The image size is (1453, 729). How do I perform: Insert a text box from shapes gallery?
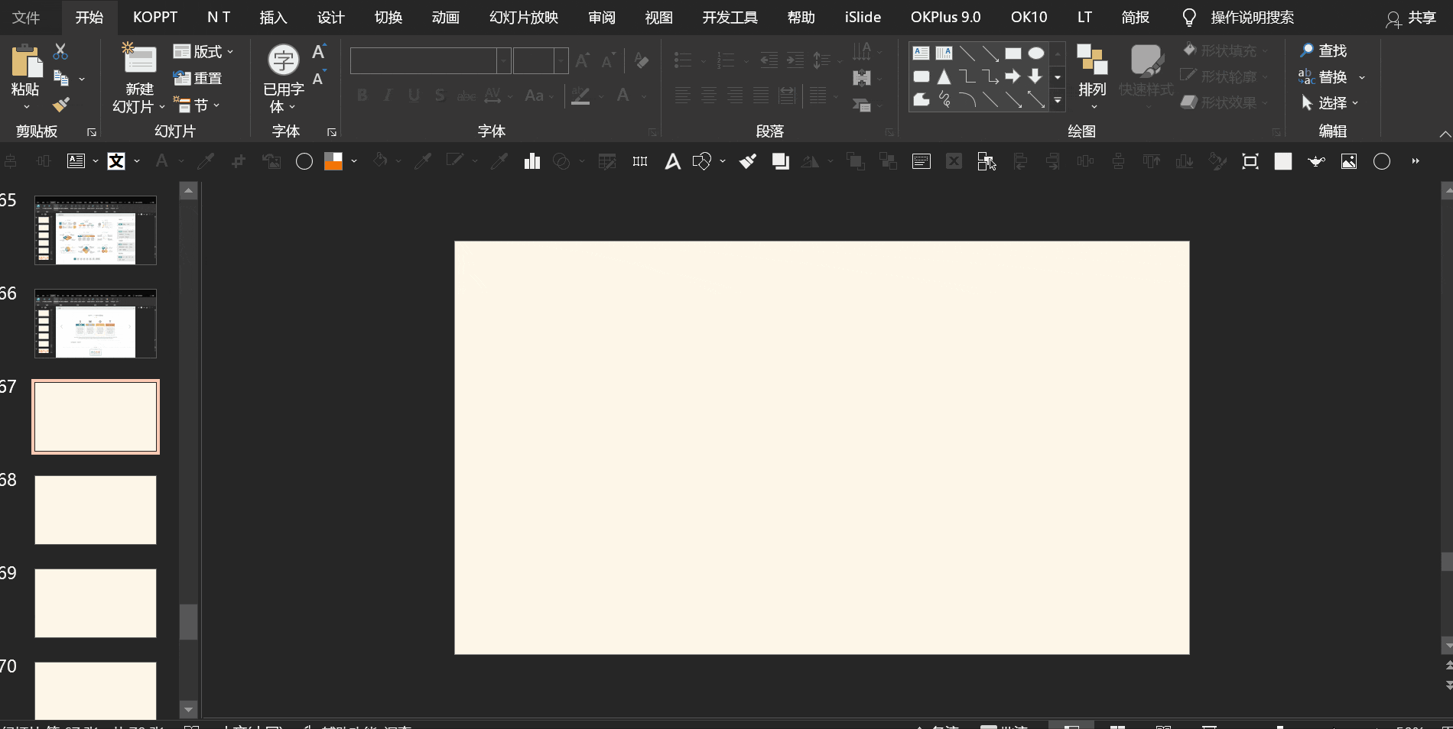(922, 53)
